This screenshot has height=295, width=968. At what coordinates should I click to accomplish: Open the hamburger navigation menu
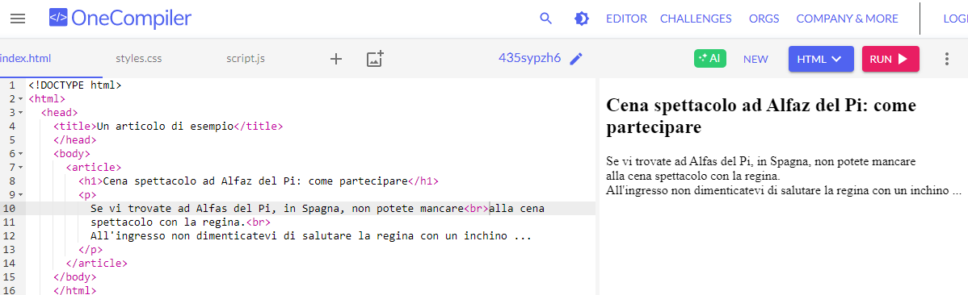click(x=18, y=19)
